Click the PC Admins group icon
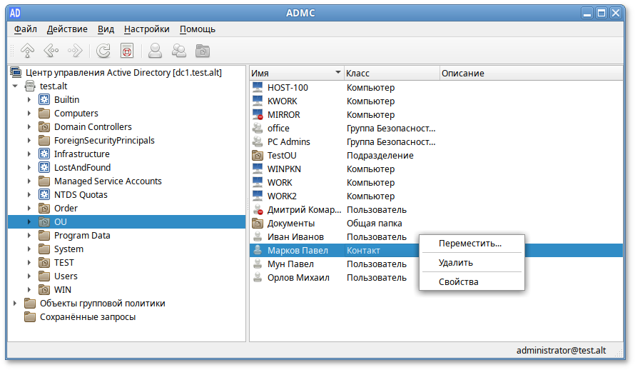The image size is (635, 370). [x=258, y=142]
